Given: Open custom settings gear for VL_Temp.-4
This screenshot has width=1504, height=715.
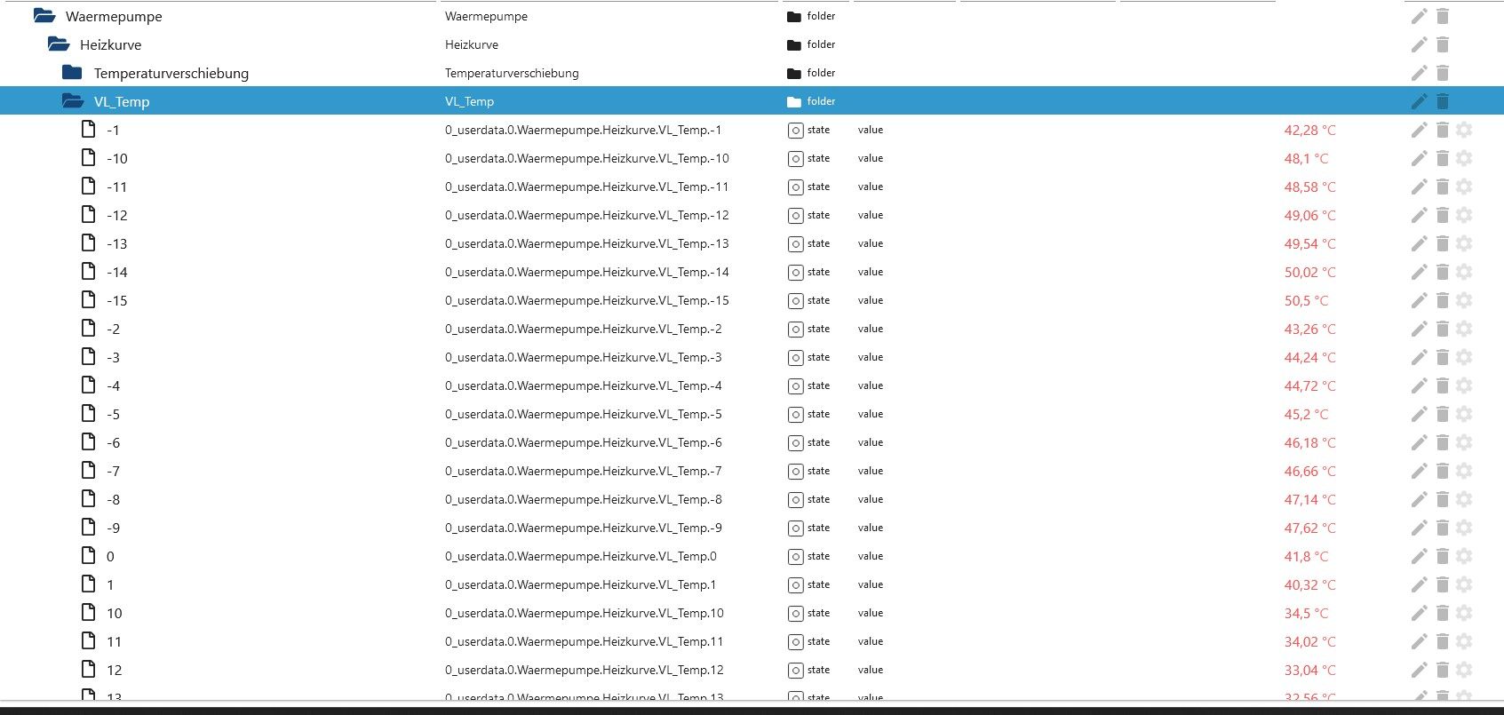Looking at the screenshot, I should pos(1464,385).
